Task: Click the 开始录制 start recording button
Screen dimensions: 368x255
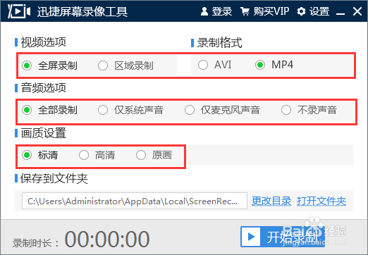Action: tap(283, 237)
